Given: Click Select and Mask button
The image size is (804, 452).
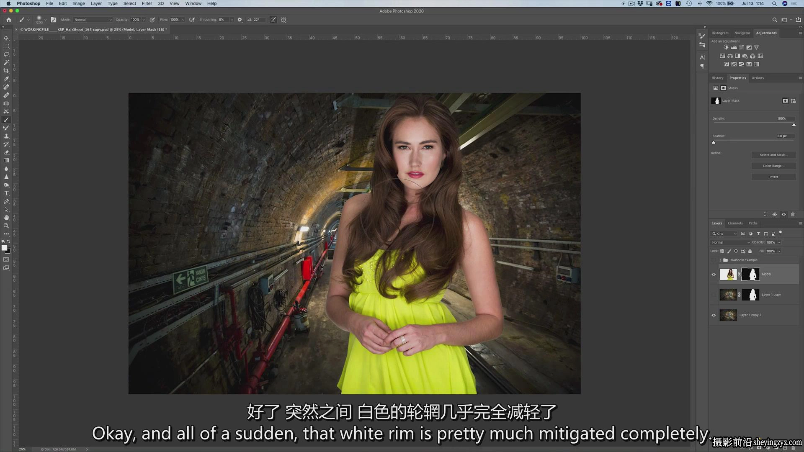Looking at the screenshot, I should pos(773,155).
